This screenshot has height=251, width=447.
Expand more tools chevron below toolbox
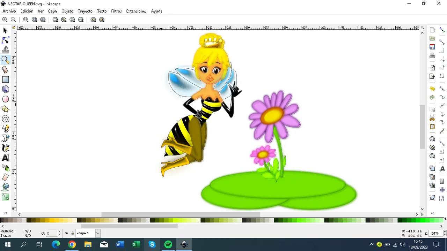[x=6, y=213]
